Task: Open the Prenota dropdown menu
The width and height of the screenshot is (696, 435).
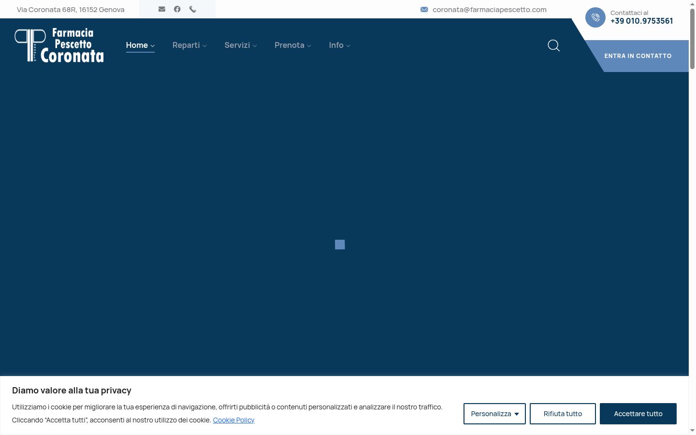Action: [293, 45]
